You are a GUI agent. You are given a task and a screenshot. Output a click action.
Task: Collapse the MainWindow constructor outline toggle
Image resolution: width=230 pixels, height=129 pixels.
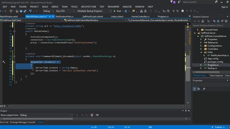click(14, 31)
